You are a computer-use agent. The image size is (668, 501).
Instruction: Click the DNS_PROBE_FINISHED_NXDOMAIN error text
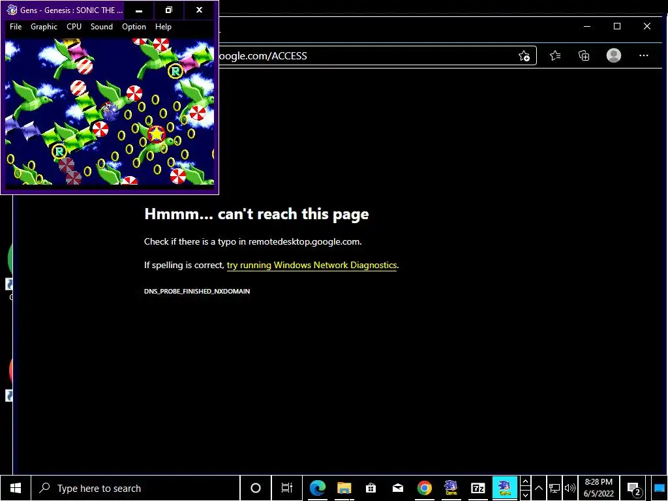click(x=197, y=292)
